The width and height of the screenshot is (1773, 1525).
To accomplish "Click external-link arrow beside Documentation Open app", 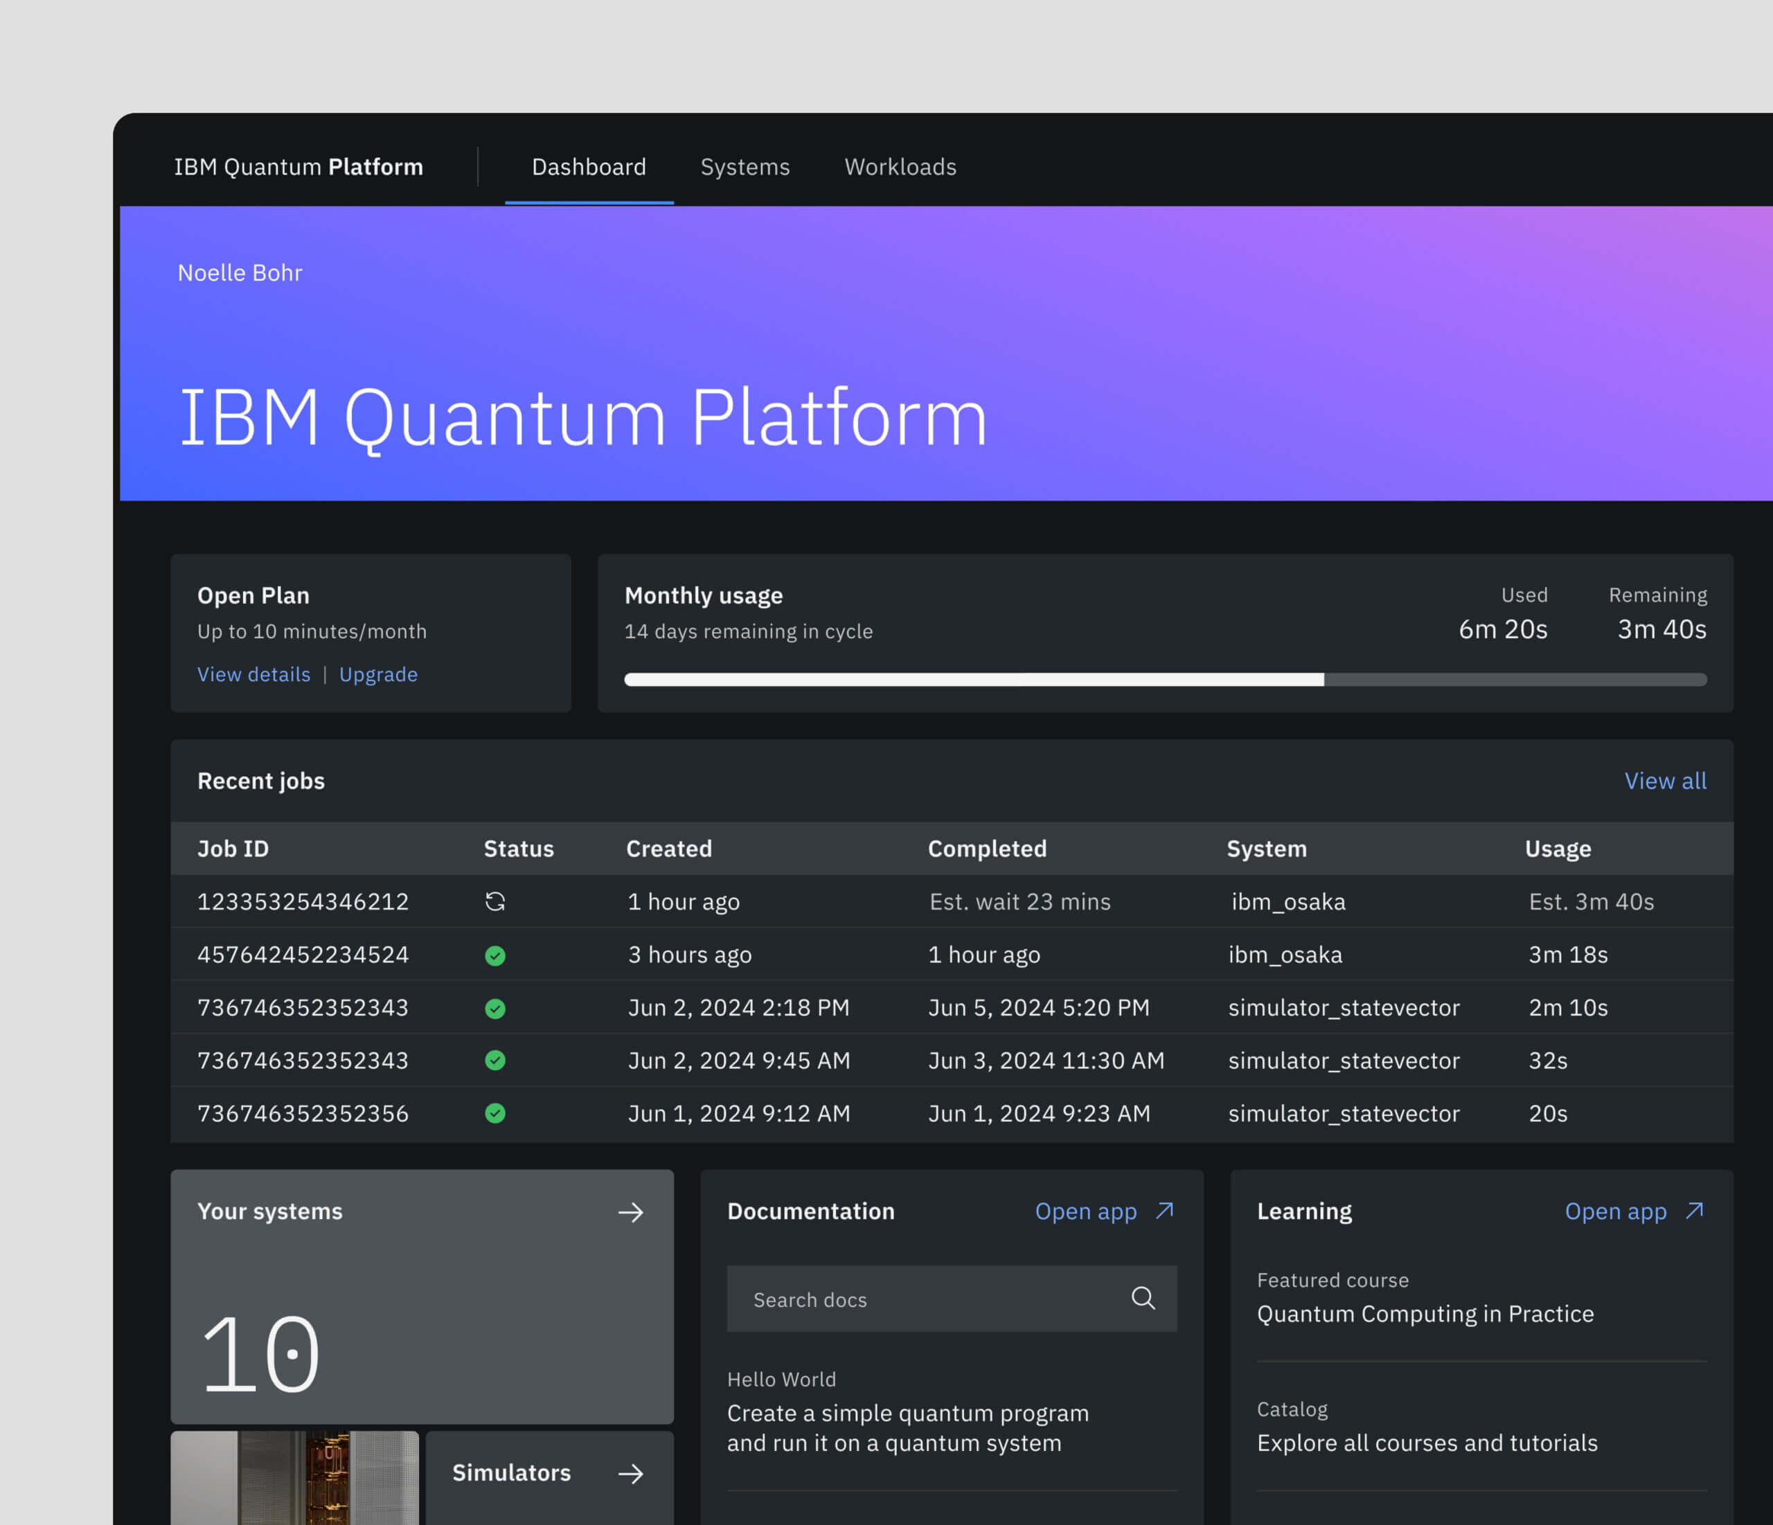I will (1165, 1211).
